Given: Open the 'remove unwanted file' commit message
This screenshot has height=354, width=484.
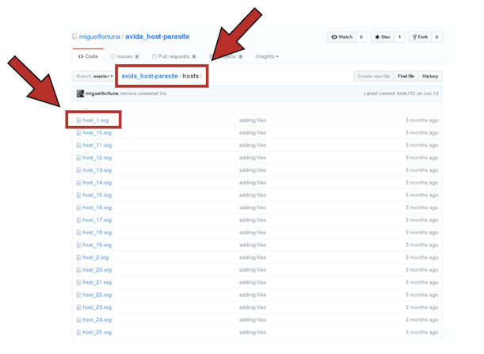Looking at the screenshot, I should (143, 93).
